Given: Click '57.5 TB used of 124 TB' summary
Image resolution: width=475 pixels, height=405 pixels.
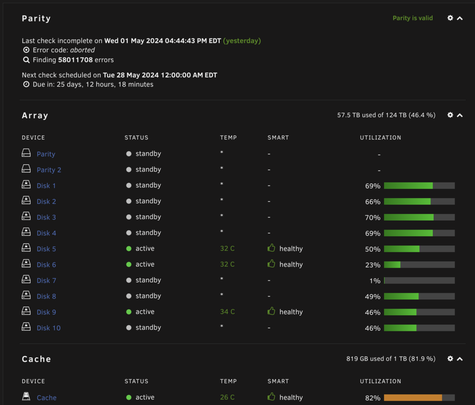Looking at the screenshot, I should pyautogui.click(x=386, y=115).
